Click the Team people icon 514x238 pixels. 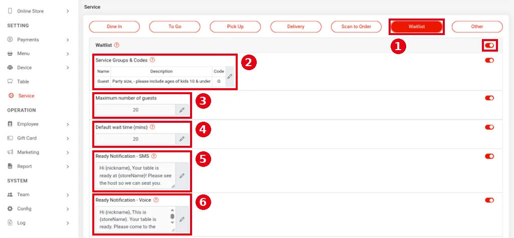10,194
